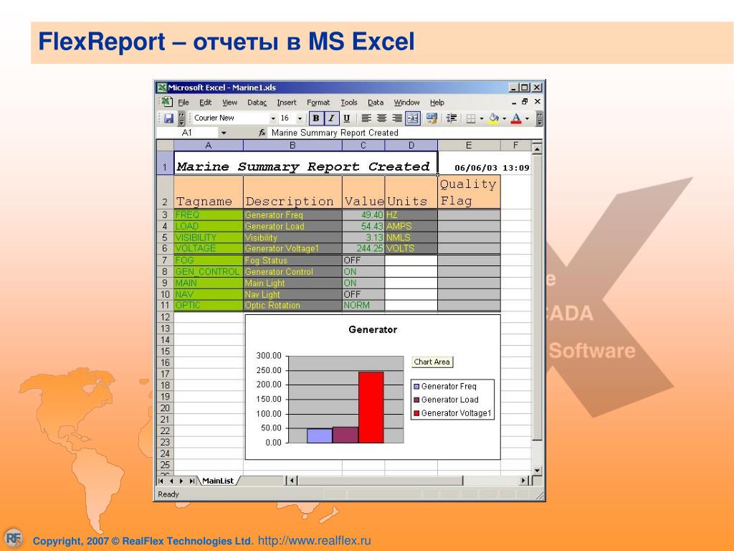The width and height of the screenshot is (734, 551).
Task: Select column B header
Action: [292, 145]
